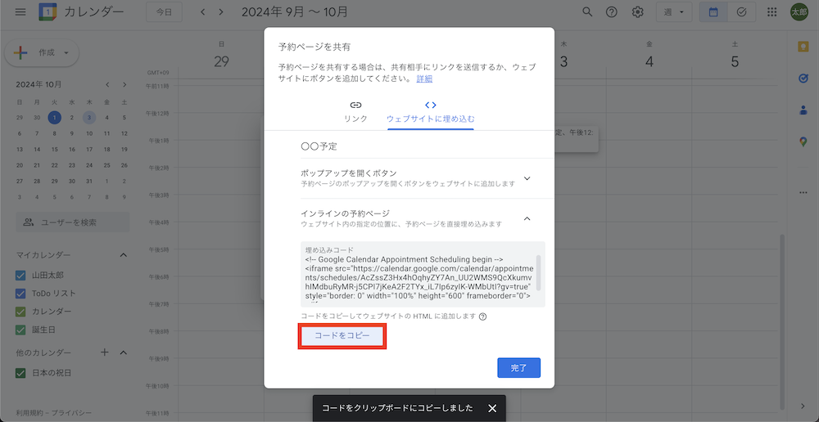The image size is (819, 422).
Task: Click the search magnifier icon
Action: 587,12
